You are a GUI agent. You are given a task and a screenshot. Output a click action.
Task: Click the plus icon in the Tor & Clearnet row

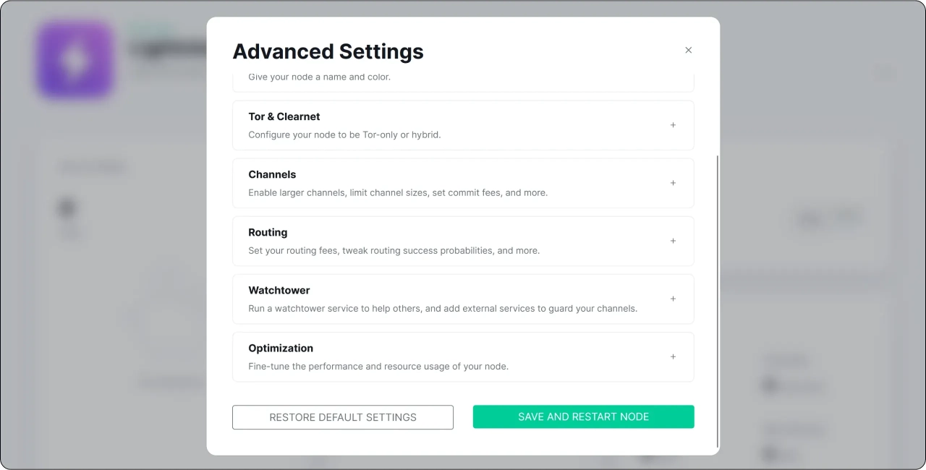click(673, 125)
